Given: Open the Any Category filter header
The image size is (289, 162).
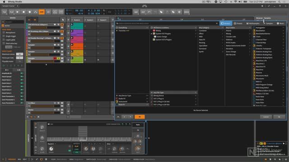Looking at the screenshot, I should point(211,28).
